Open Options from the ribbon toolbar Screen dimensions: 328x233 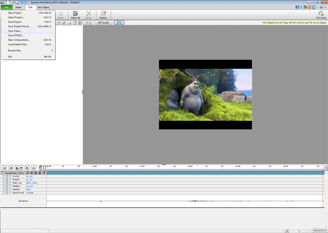pos(103,15)
